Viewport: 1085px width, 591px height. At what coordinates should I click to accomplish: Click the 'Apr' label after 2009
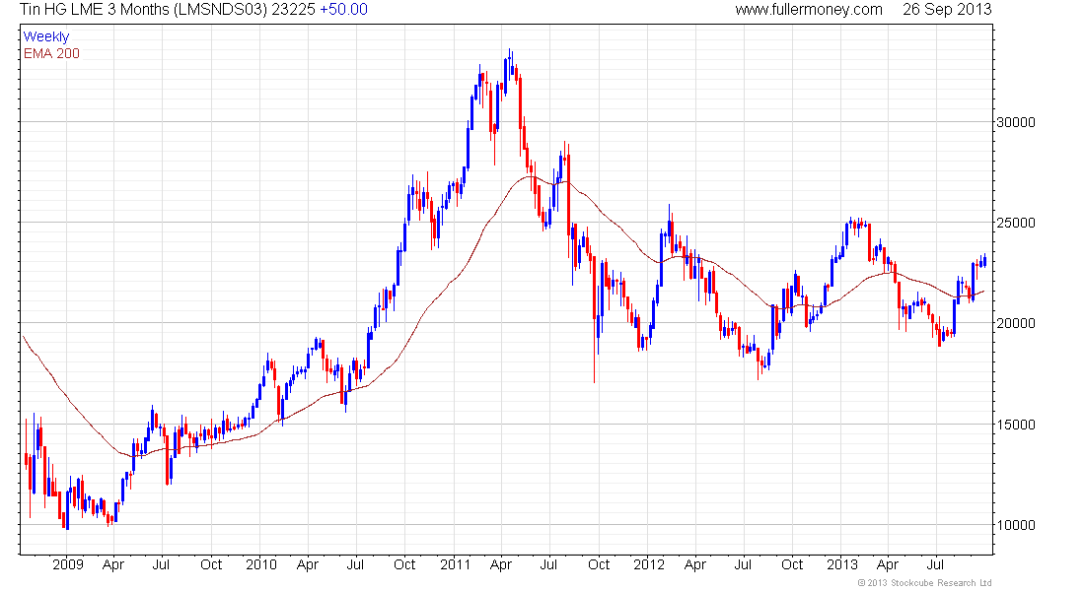point(113,565)
